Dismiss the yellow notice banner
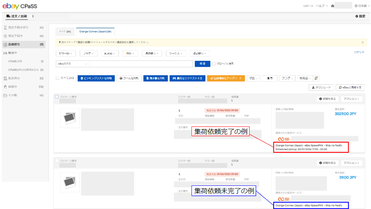 pyautogui.click(x=362, y=42)
